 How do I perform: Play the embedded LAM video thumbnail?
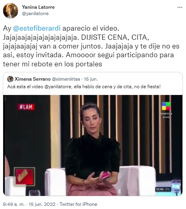tap(93, 145)
